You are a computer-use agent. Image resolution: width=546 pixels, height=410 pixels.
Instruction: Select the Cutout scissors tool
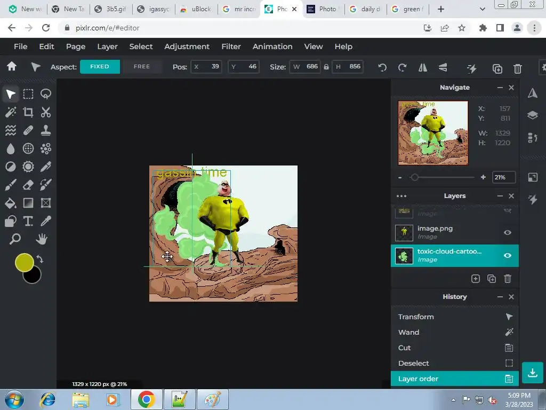(46, 112)
